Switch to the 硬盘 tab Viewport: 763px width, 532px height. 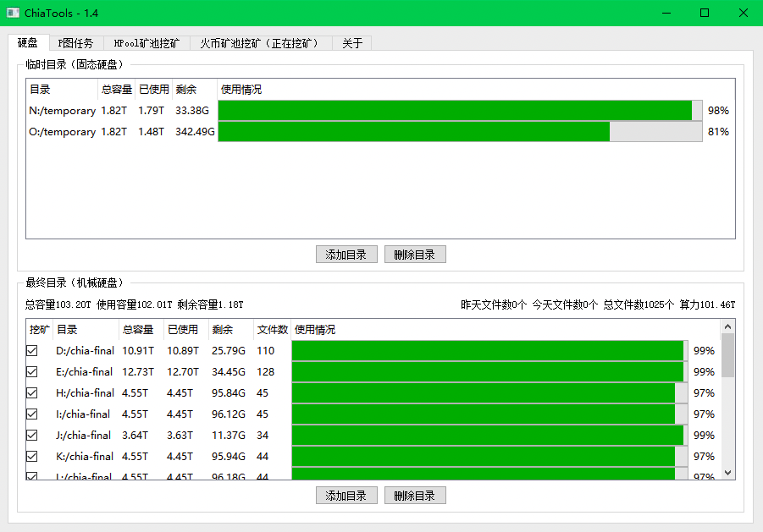(28, 43)
